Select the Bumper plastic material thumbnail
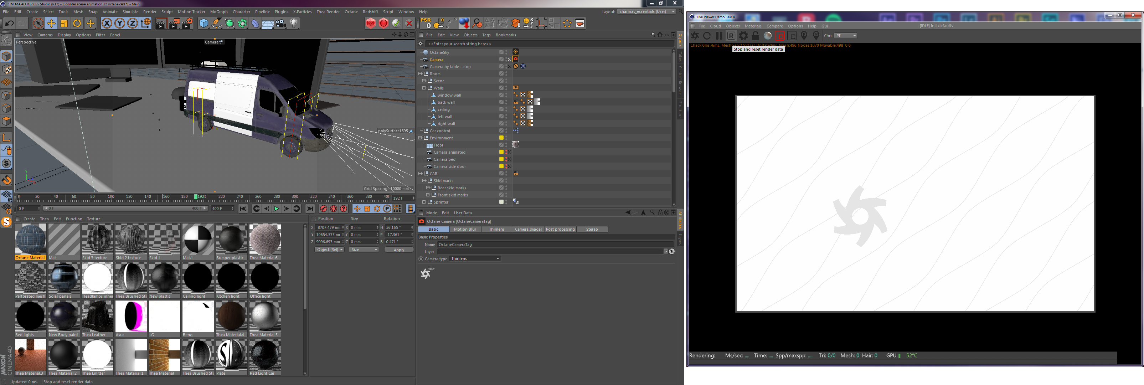The image size is (1144, 385). pyautogui.click(x=231, y=240)
